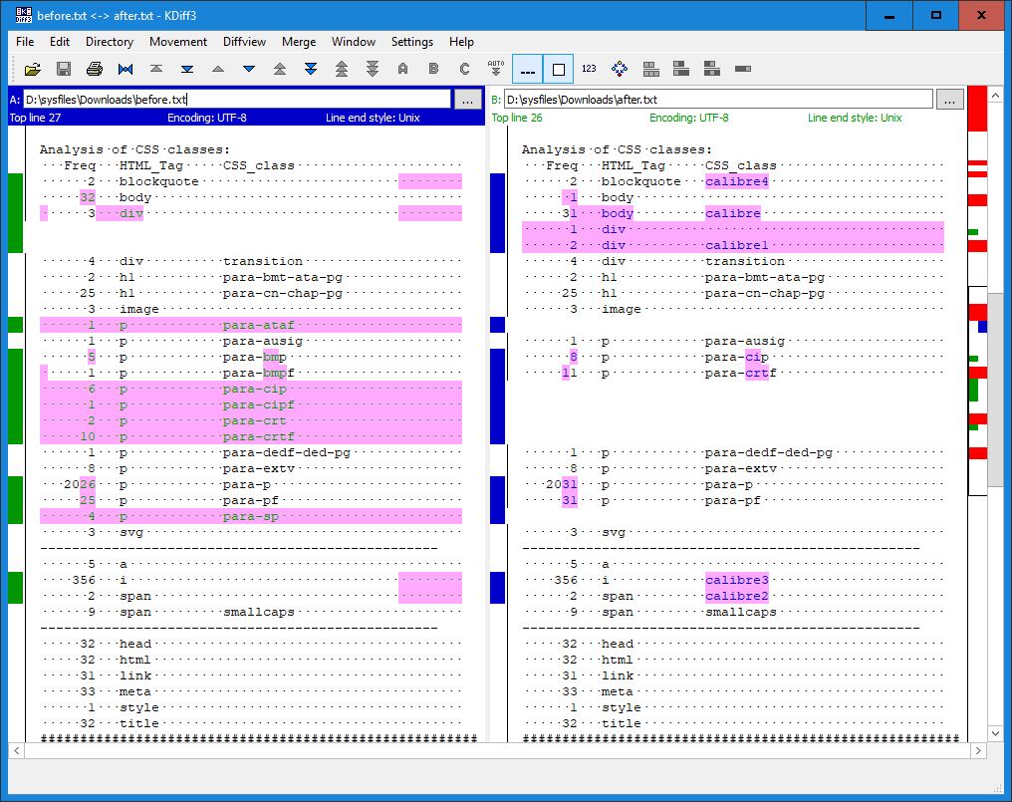Jump to next conflict using blue double-down arrow
This screenshot has height=802, width=1012.
tap(311, 69)
